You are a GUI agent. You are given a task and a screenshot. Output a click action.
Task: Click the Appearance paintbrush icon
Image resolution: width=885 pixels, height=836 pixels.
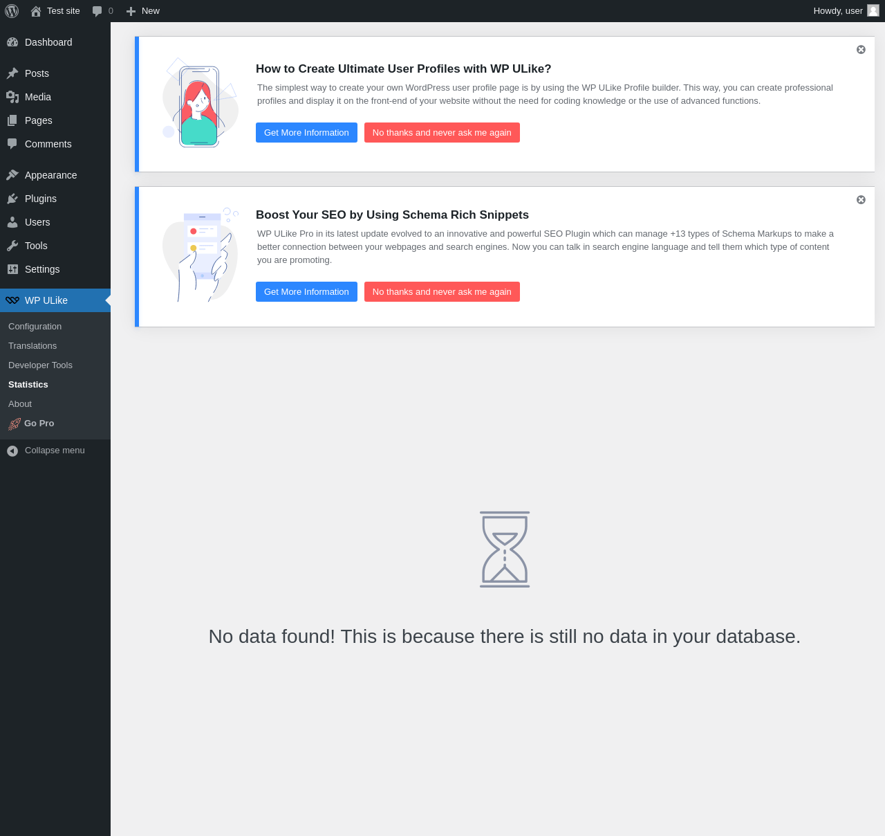(12, 175)
